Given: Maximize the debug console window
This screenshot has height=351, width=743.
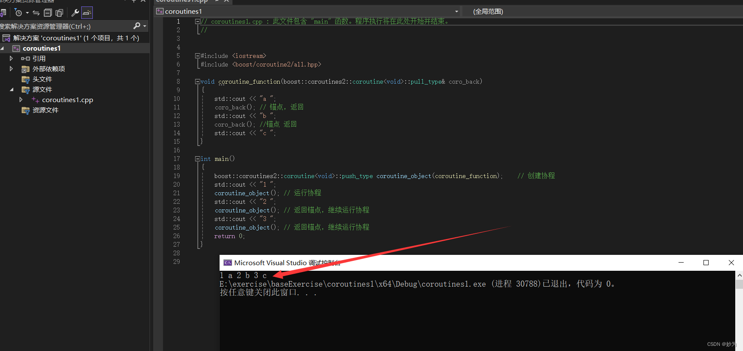Looking at the screenshot, I should click(706, 263).
